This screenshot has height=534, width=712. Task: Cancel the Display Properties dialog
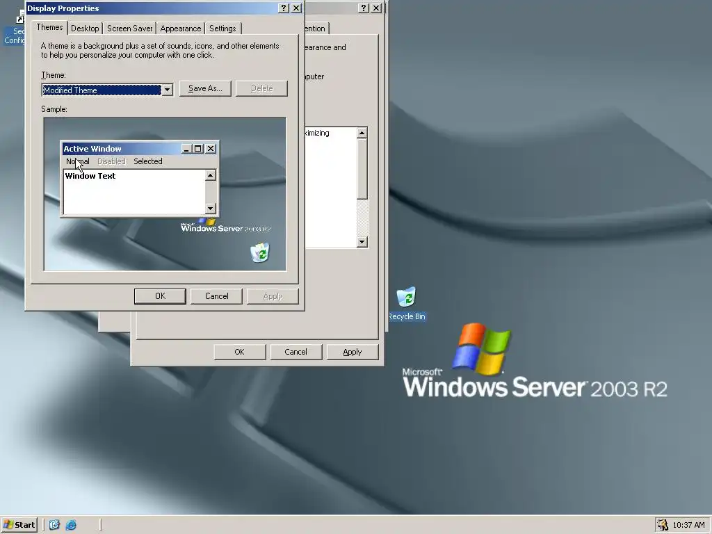[x=217, y=296]
